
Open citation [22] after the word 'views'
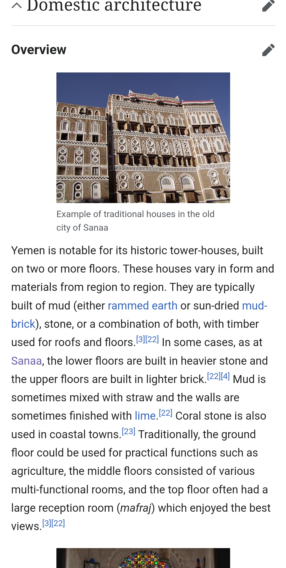pyautogui.click(x=59, y=523)
